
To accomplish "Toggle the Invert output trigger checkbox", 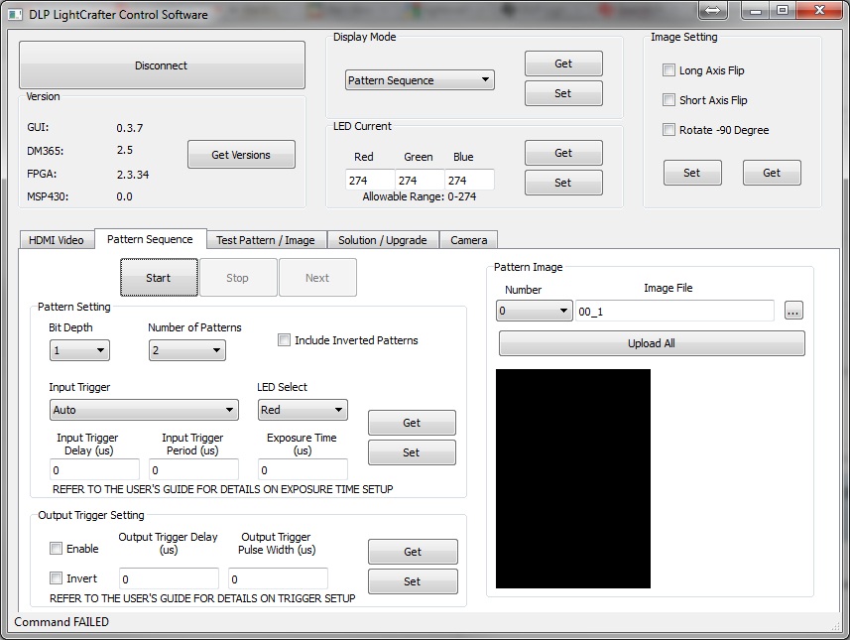I will click(56, 578).
